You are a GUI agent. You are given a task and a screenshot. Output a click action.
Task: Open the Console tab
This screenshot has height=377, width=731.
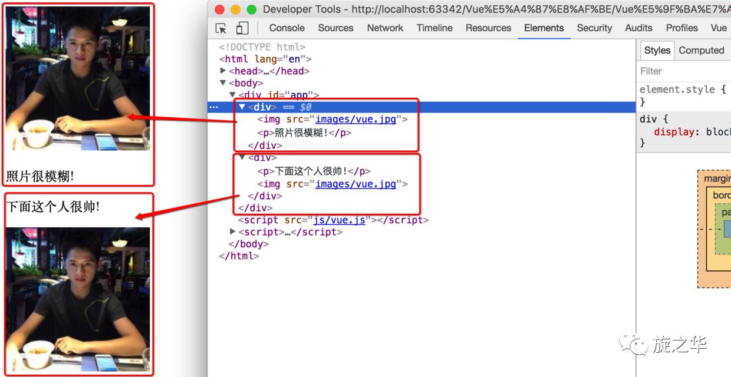tap(287, 28)
